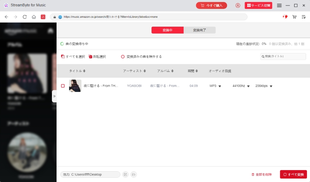
Task: Toggle 反転選択 checkbox
Action: tap(90, 56)
